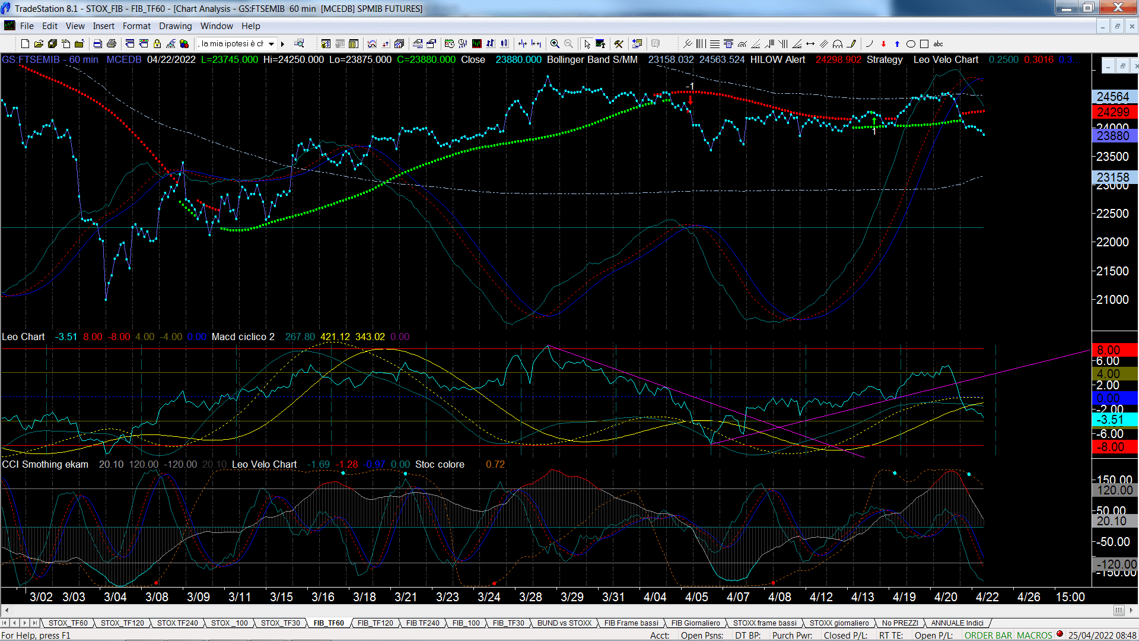This screenshot has height=641, width=1139.
Task: Select the Rectangle drawing tool
Action: (924, 44)
